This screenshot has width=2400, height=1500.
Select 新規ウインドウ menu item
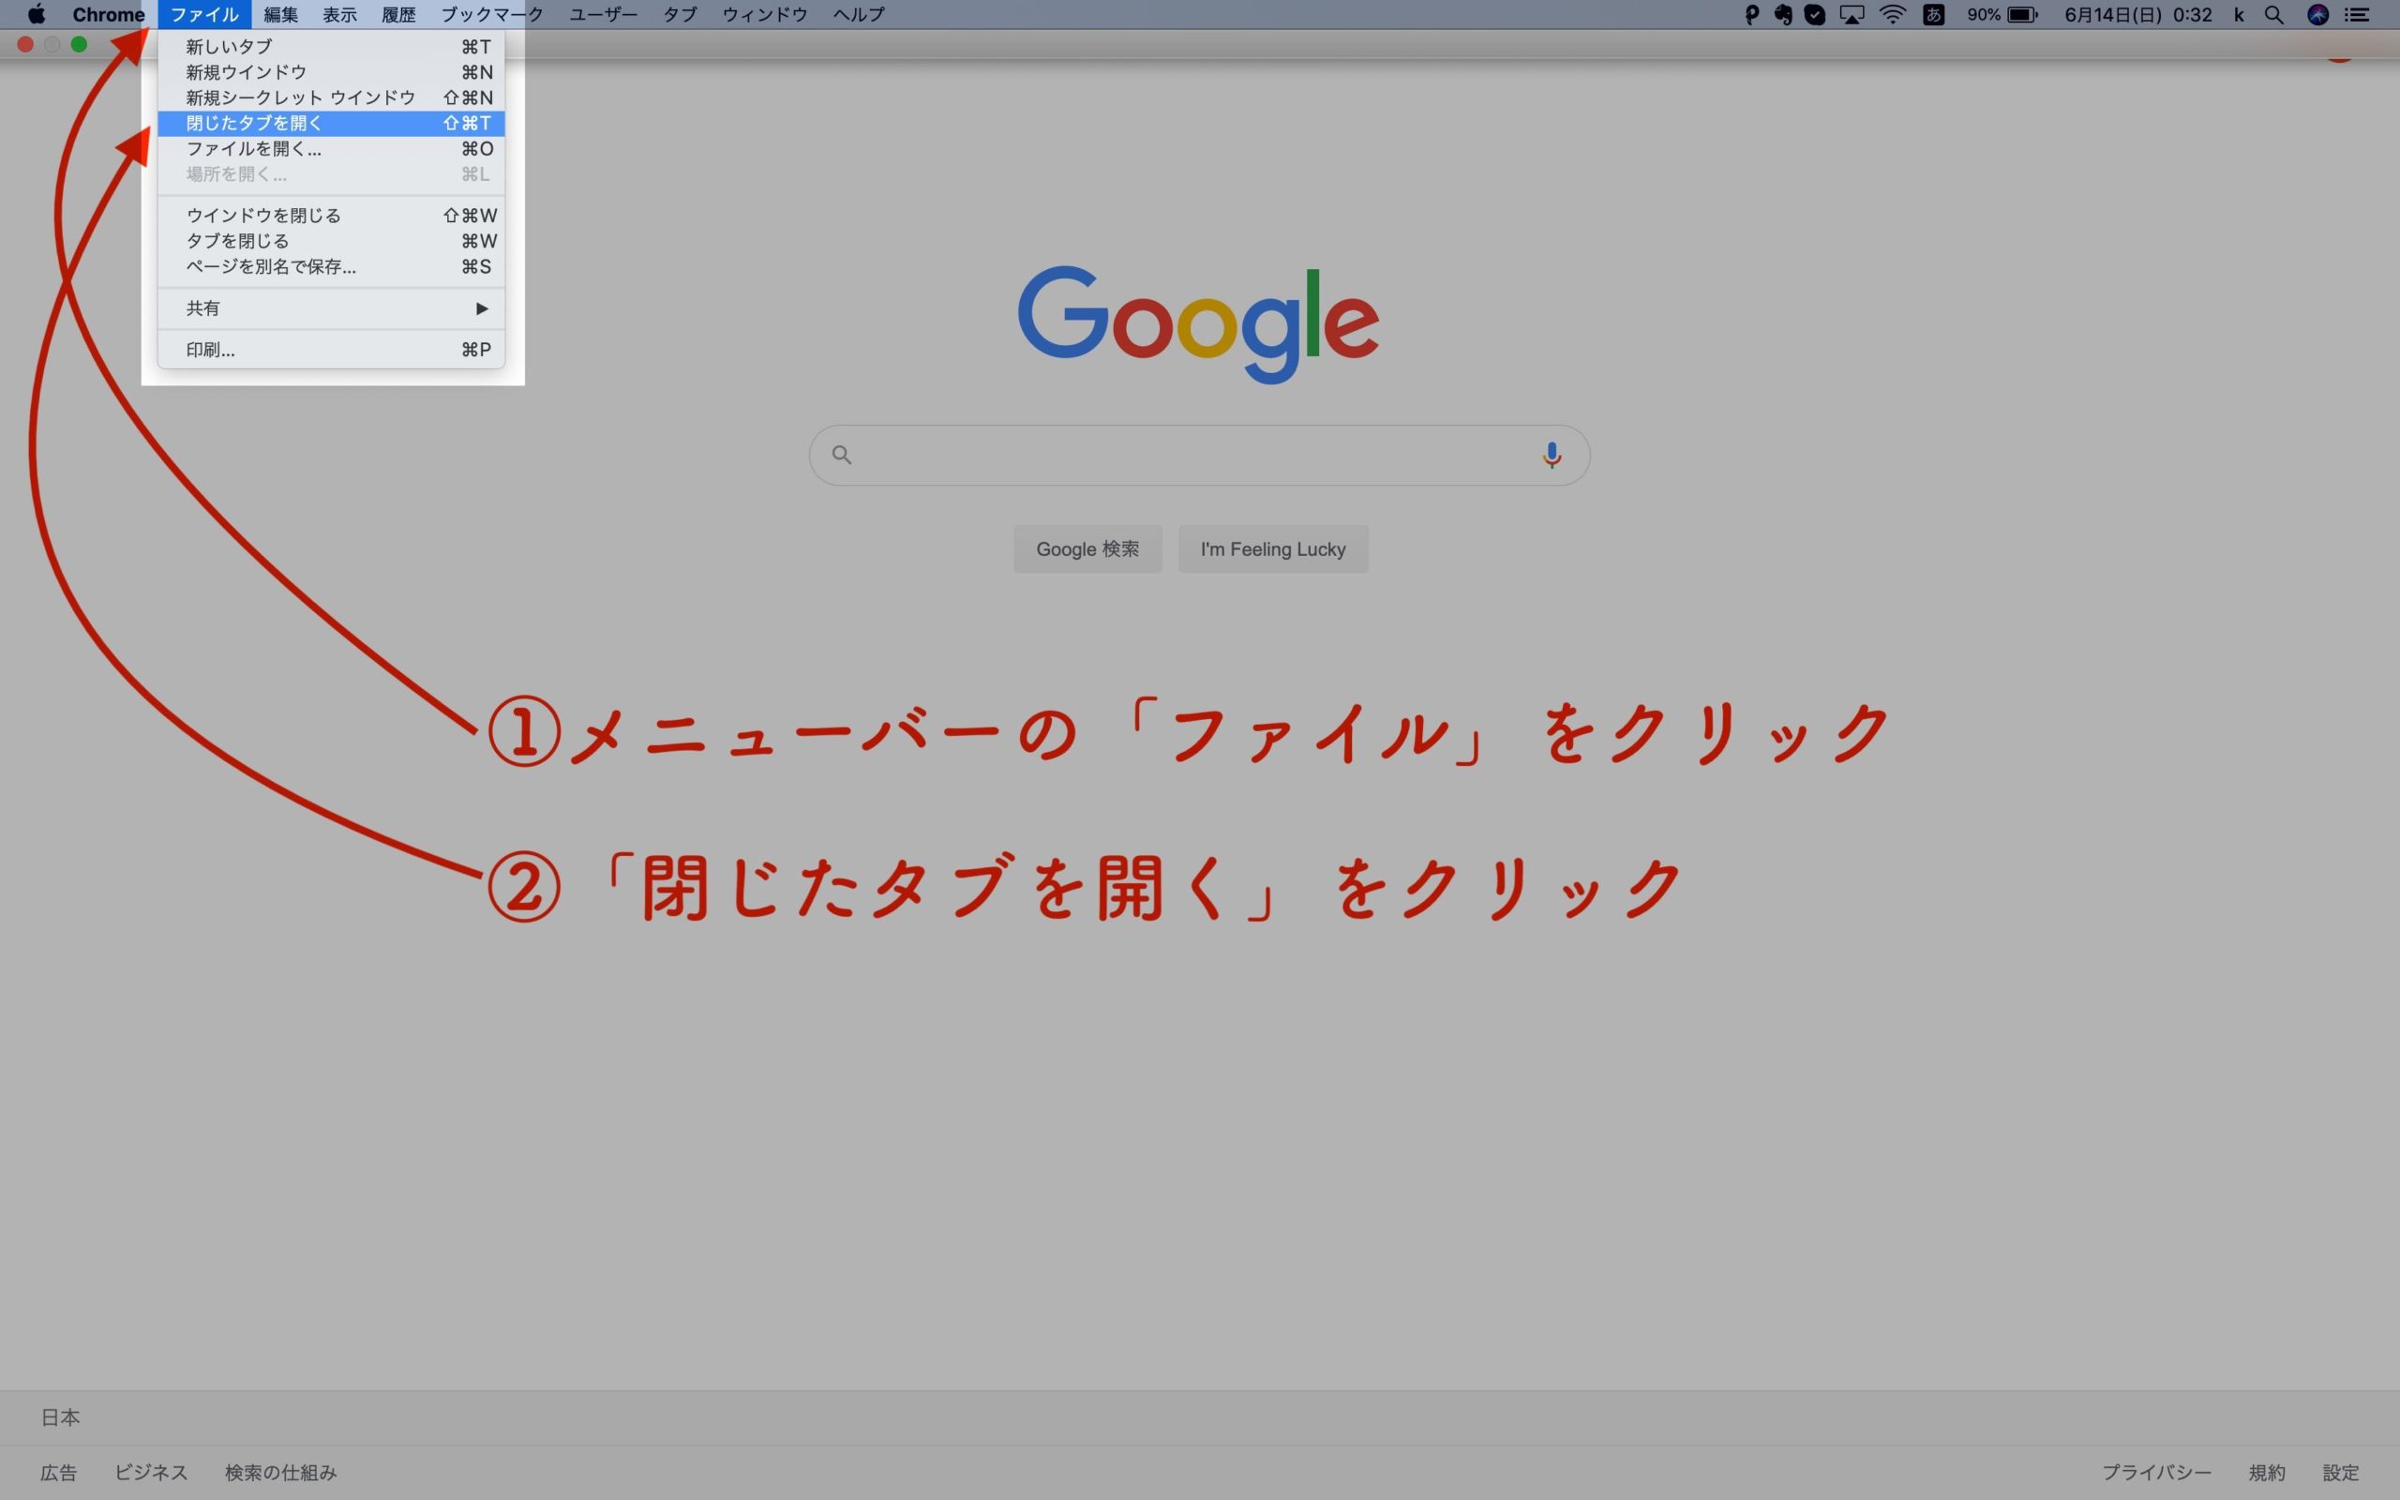click(331, 72)
